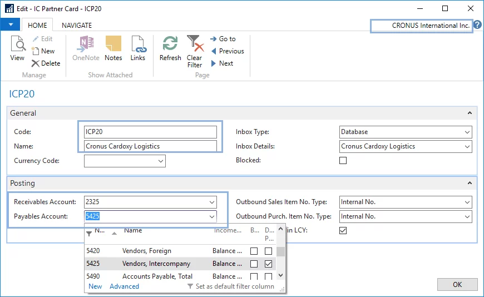The height and width of the screenshot is (297, 484).
Task: Expand the Currency Code dropdown
Action: [161, 161]
